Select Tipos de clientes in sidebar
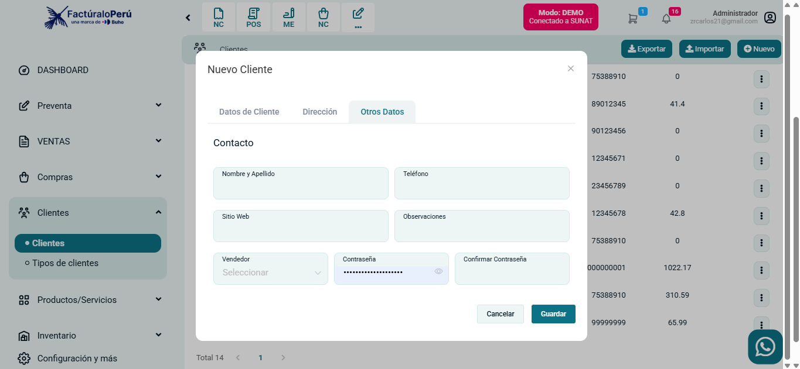 point(65,263)
